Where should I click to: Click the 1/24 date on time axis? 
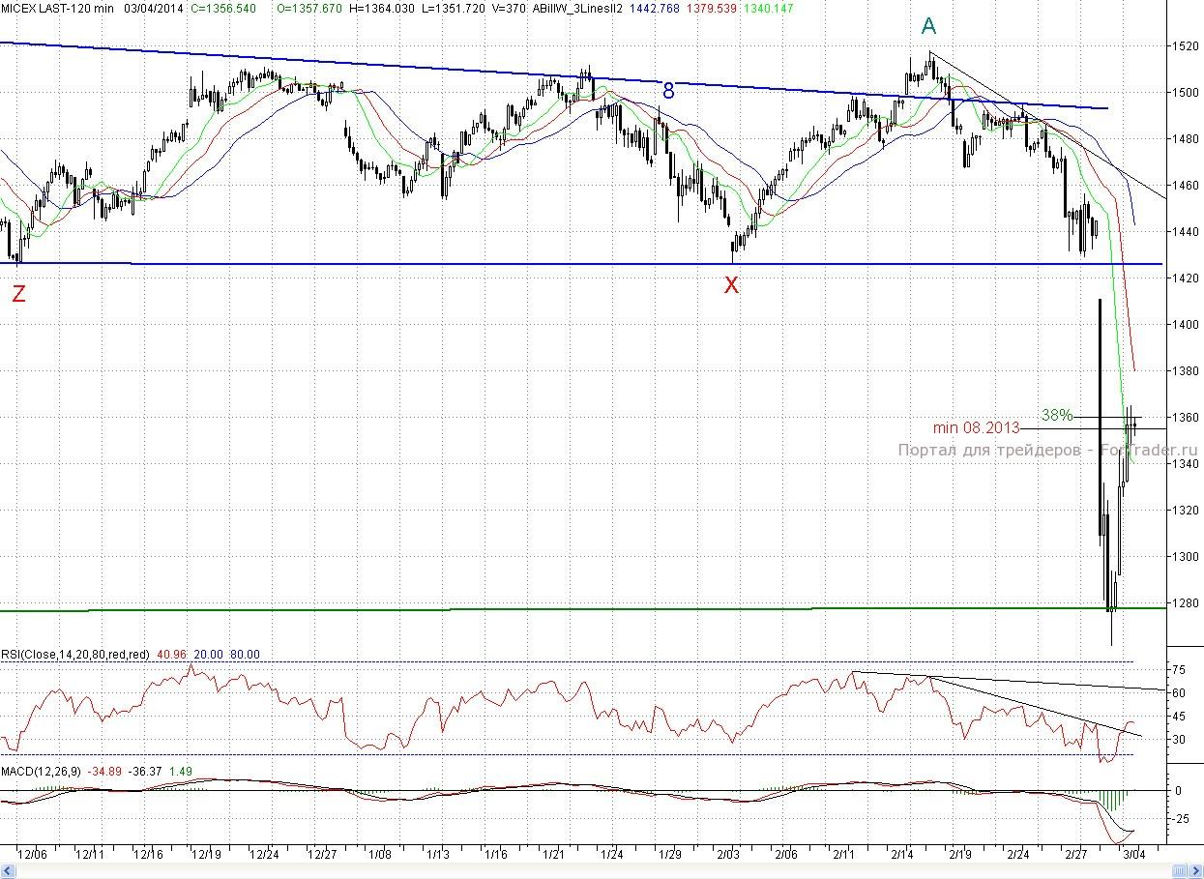click(610, 854)
